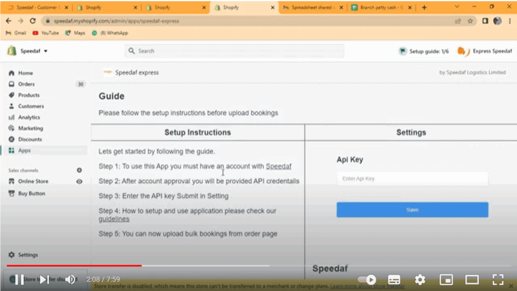Follow the Speedaf account link

pos(279,166)
